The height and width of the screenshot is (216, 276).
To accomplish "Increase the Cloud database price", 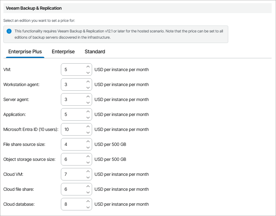I will coord(88,201).
